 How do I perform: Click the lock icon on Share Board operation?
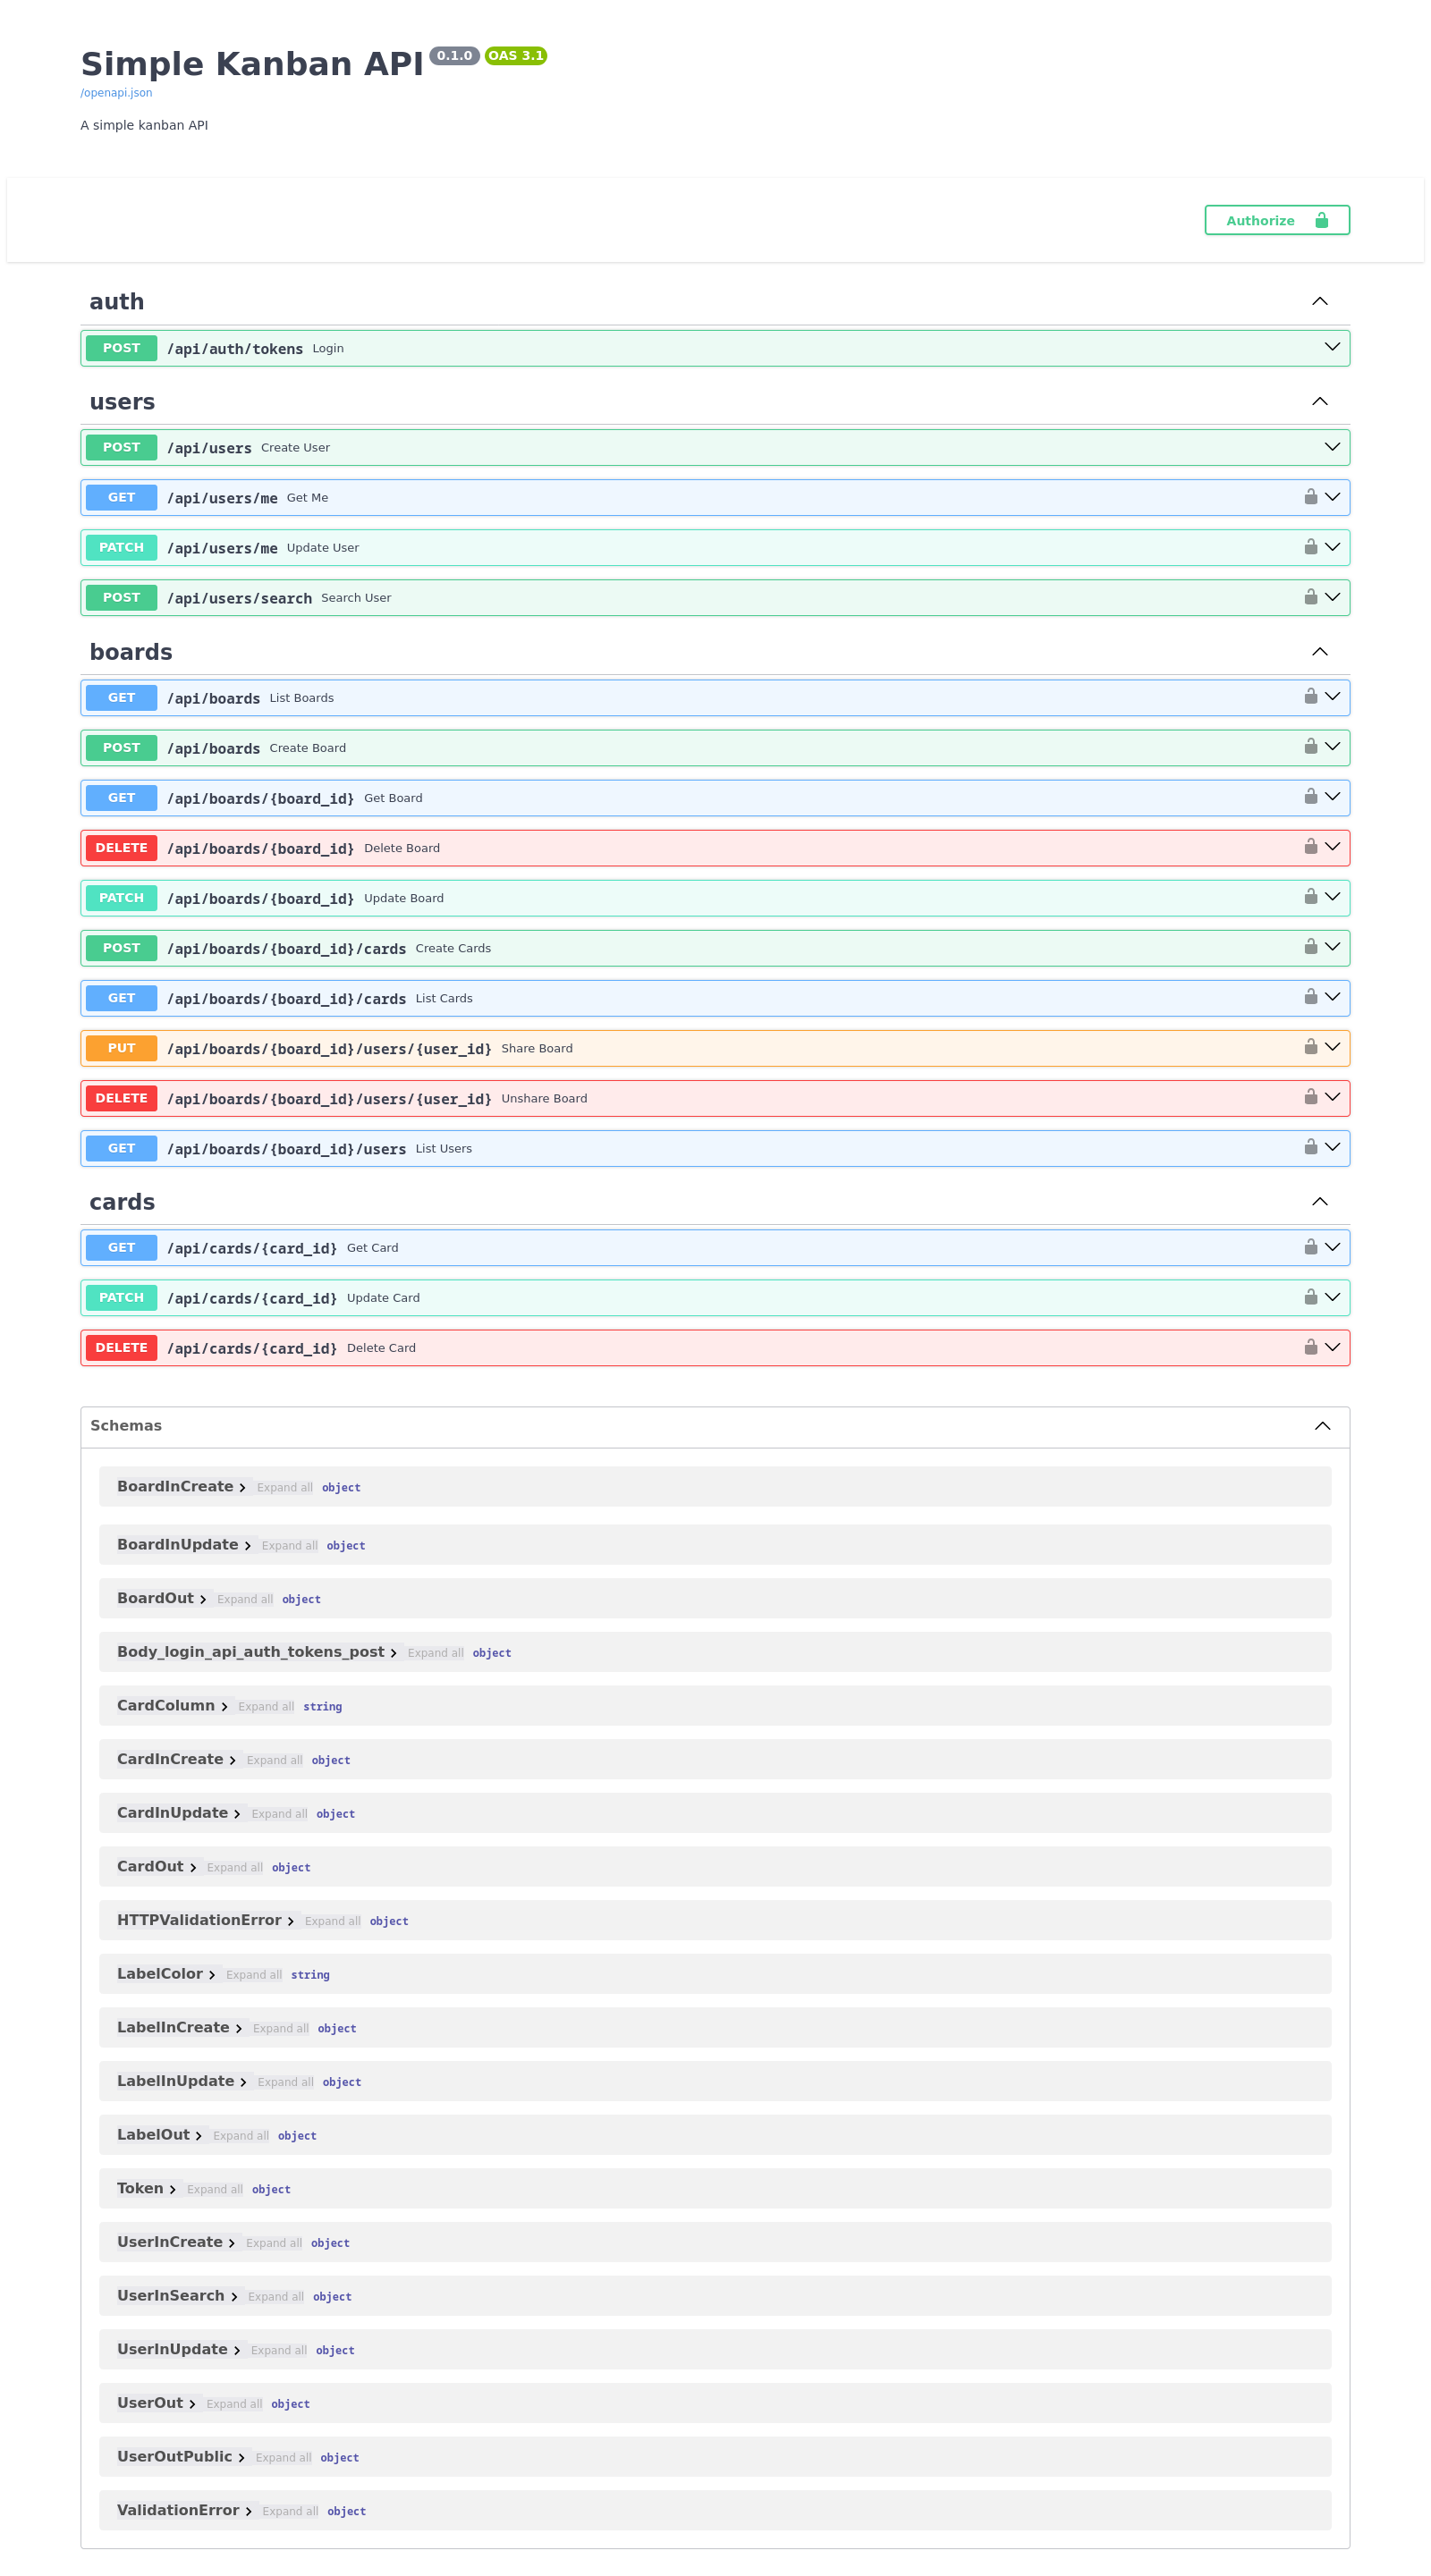[x=1310, y=1047]
